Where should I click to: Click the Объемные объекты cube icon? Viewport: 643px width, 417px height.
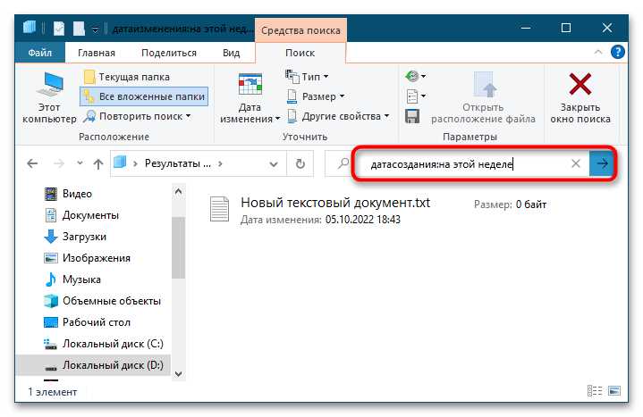click(x=50, y=301)
